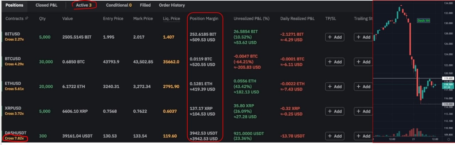455x145 pixels.
Task: Click the Dash 1H chart label
Action: tap(423, 21)
